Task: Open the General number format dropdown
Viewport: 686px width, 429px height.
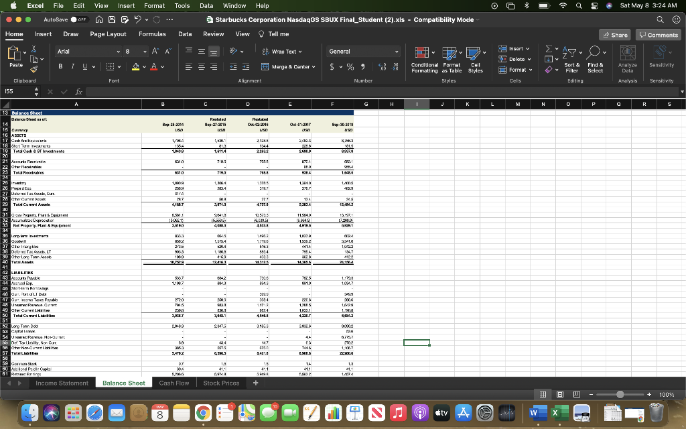Action: [362, 51]
